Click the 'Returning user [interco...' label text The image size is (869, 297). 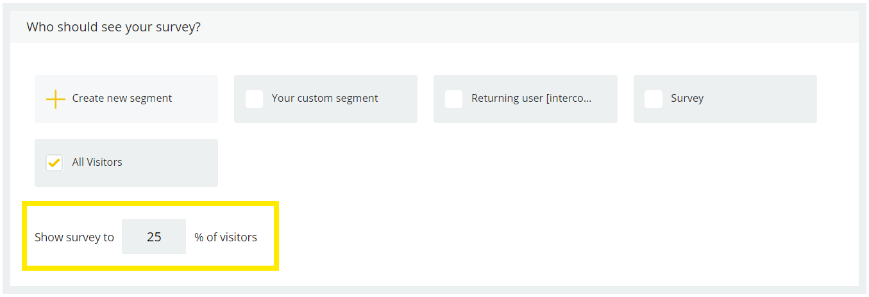point(531,98)
